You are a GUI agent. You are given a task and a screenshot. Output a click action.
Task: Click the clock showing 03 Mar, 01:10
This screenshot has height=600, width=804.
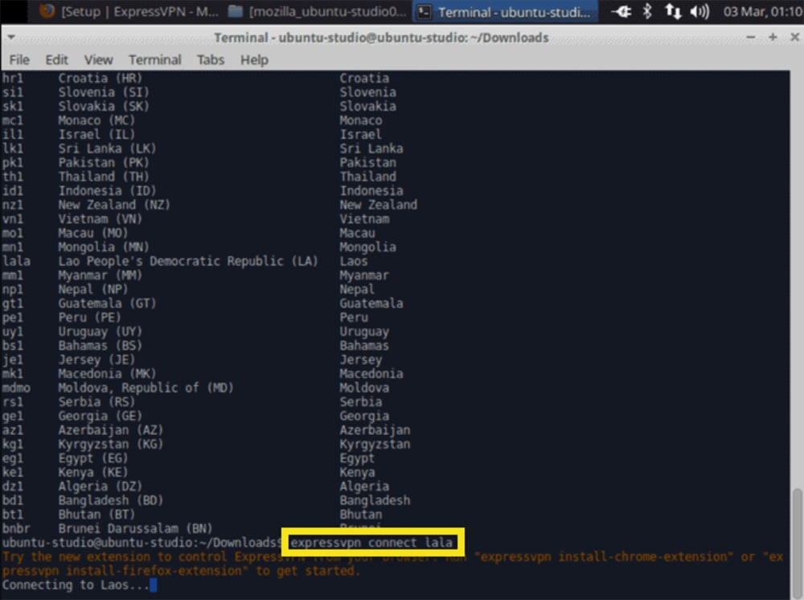762,11
